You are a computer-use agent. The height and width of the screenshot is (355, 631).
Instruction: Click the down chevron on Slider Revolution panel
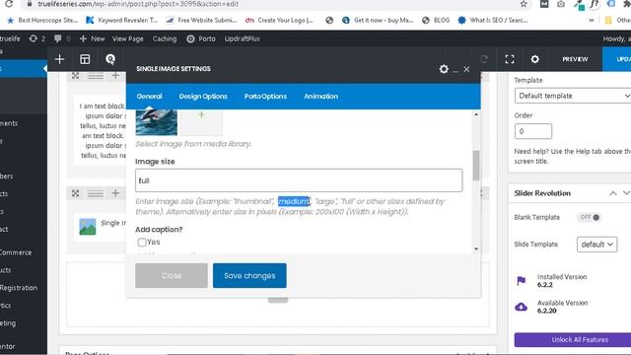(627, 193)
